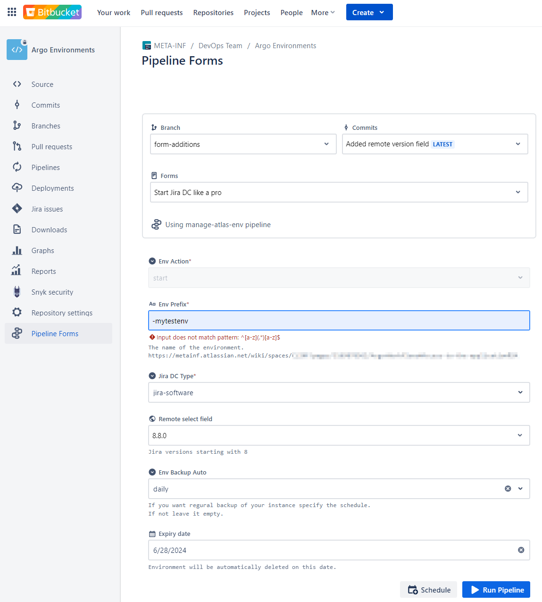Click "Jira versions starting with 8" hint

198,452
